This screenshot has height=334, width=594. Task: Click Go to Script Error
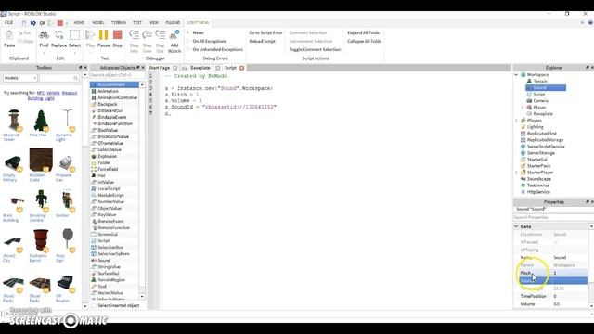265,33
